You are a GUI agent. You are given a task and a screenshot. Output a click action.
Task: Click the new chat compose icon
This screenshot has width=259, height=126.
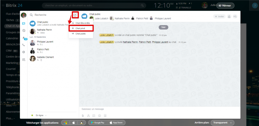click(x=75, y=15)
